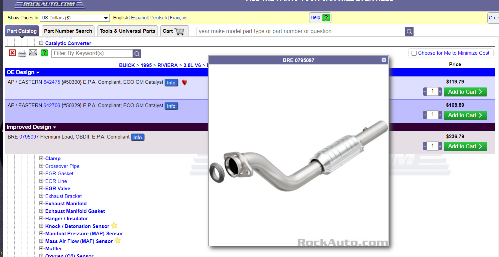The width and height of the screenshot is (499, 257).
Task: Add the $236.79 BRE converter to cart
Action: (x=465, y=147)
